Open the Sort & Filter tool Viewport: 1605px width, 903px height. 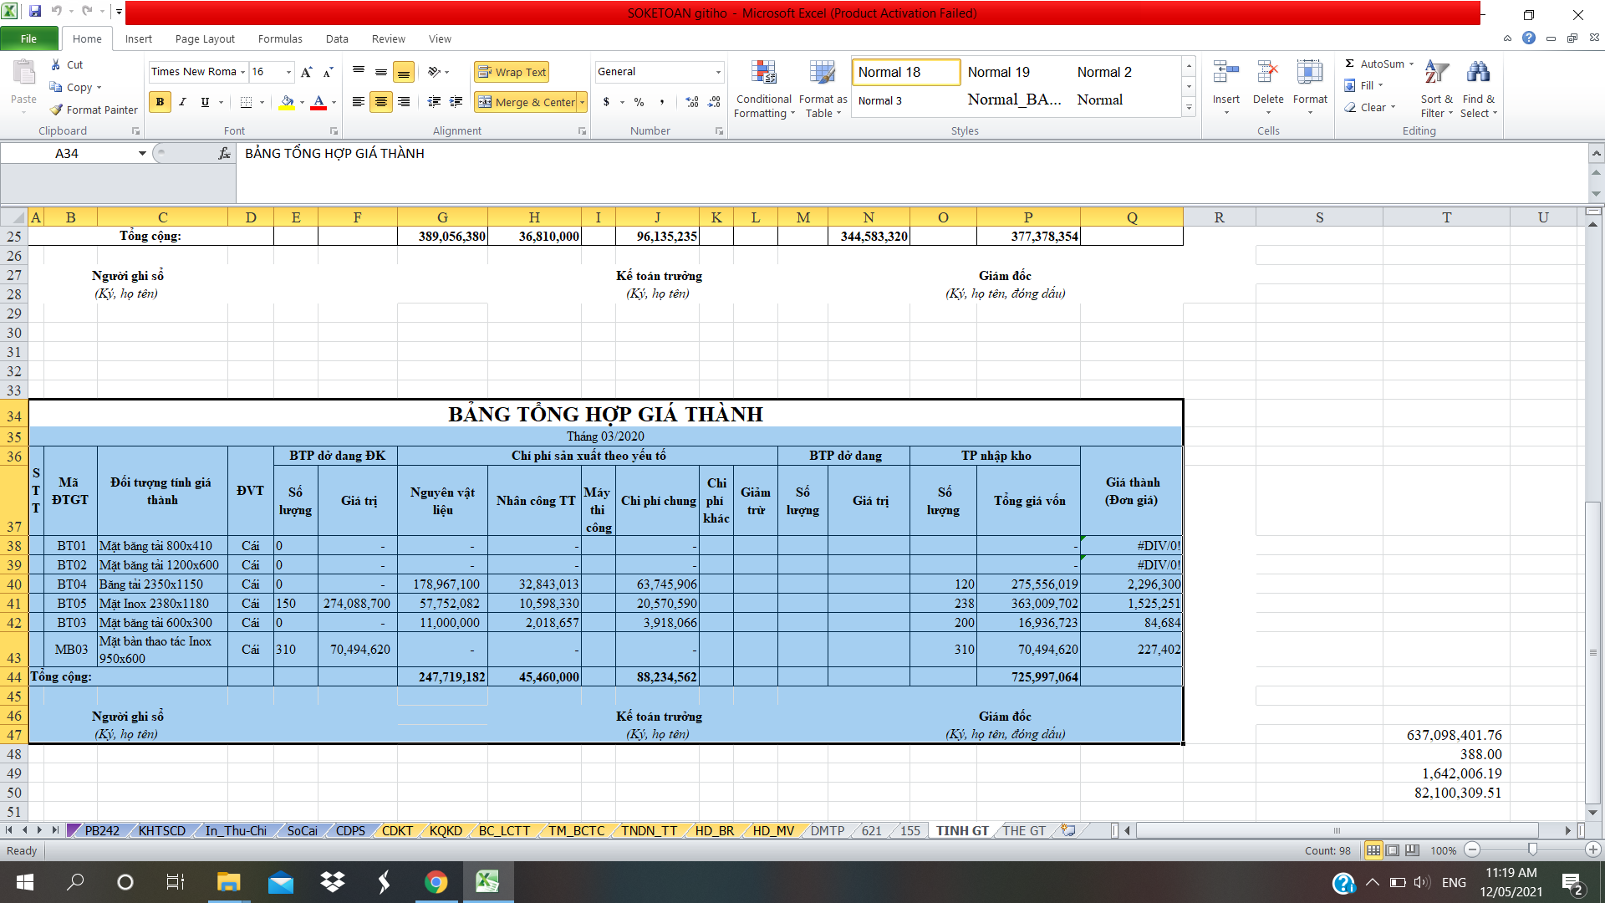tap(1436, 89)
